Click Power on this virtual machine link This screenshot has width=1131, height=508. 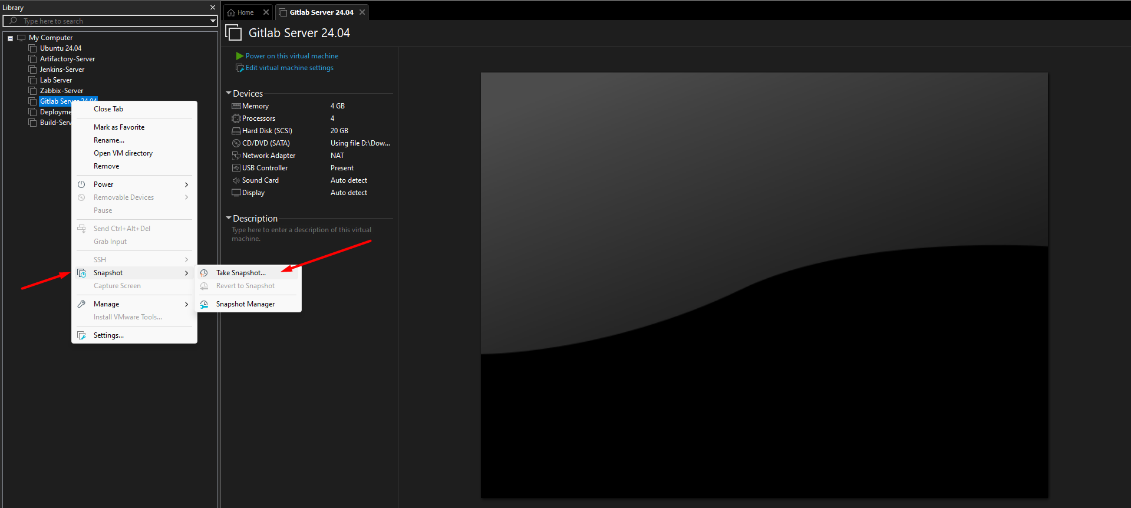tap(292, 56)
